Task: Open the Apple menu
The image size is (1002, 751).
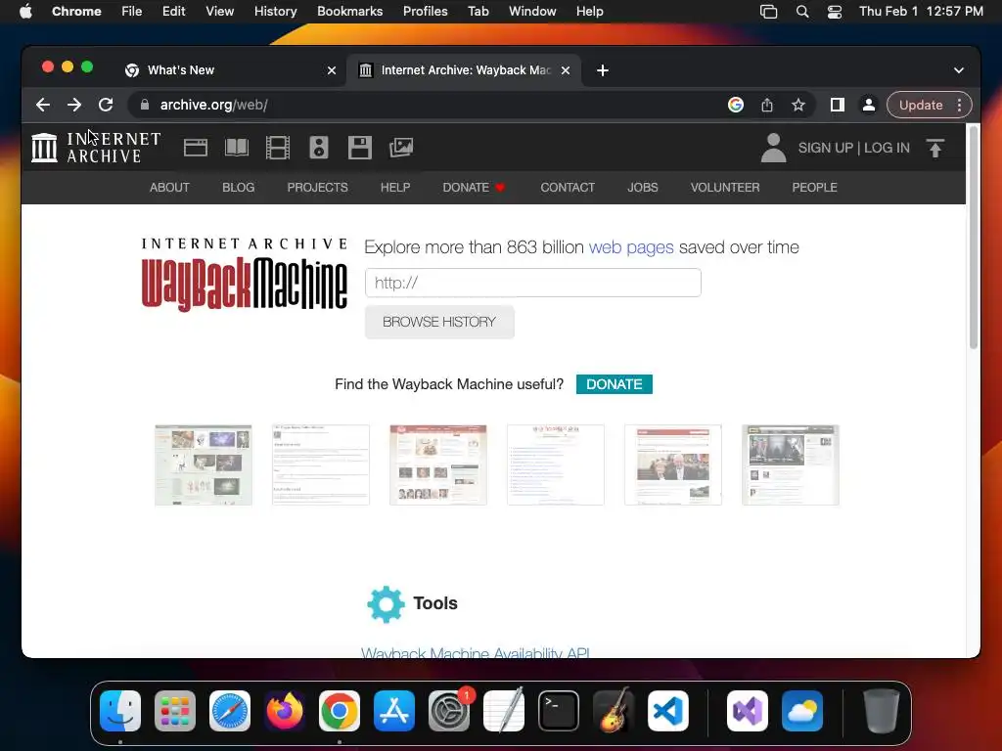Action: (x=25, y=12)
